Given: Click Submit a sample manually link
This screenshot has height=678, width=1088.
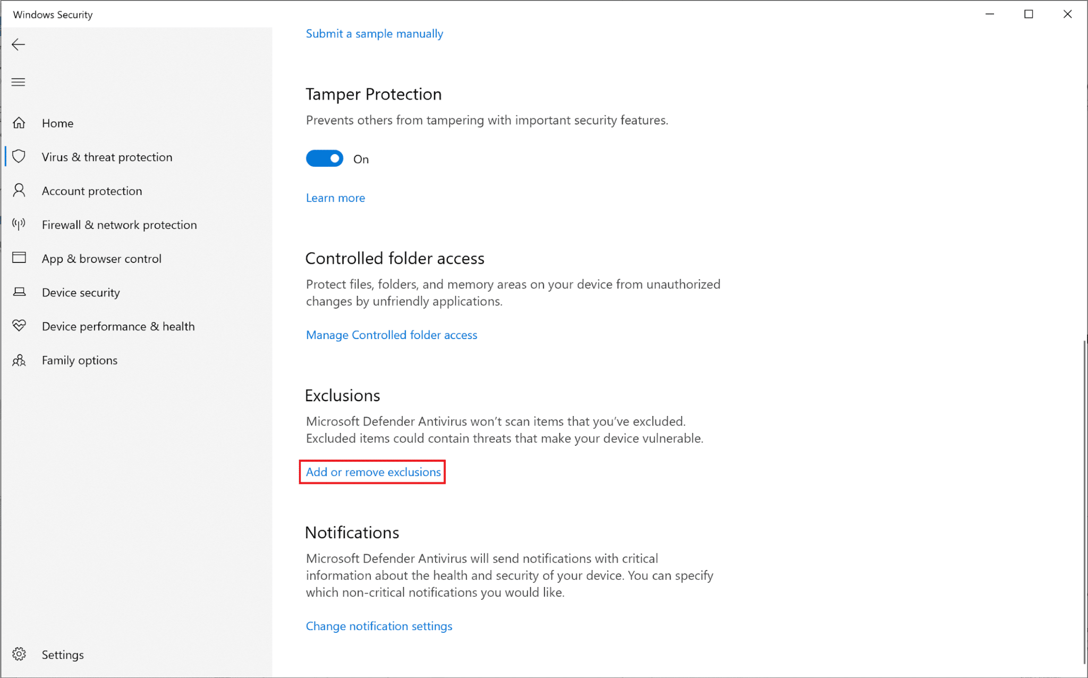Looking at the screenshot, I should pyautogui.click(x=374, y=33).
